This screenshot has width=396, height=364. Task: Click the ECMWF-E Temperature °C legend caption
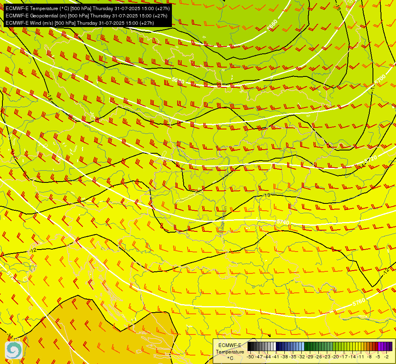[230, 352]
